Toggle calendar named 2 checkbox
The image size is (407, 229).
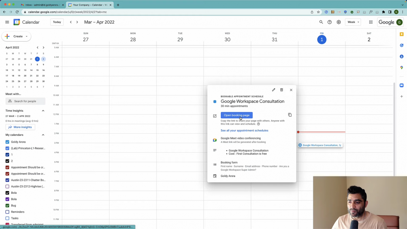click(7, 161)
